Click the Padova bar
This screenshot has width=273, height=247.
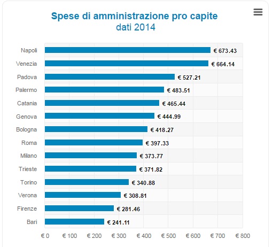pyautogui.click(x=110, y=77)
